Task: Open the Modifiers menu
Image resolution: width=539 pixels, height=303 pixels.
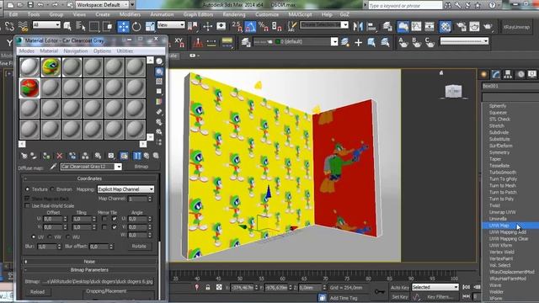Action: (130, 14)
